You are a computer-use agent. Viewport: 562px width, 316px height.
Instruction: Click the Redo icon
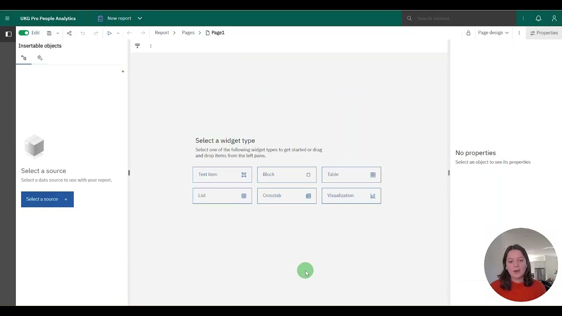click(96, 33)
